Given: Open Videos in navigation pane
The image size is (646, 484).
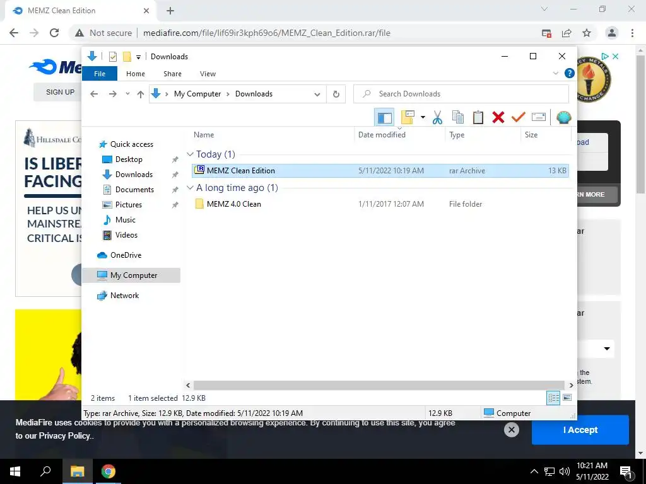Looking at the screenshot, I should [x=126, y=235].
